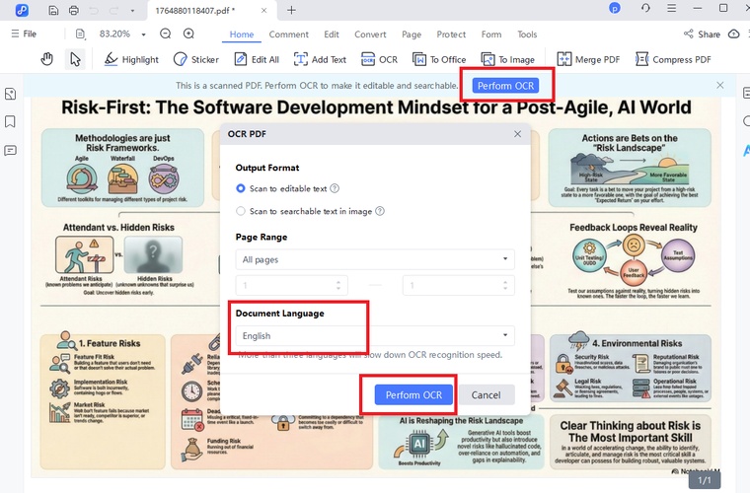Zoom out with the minus magnifier

pyautogui.click(x=166, y=34)
